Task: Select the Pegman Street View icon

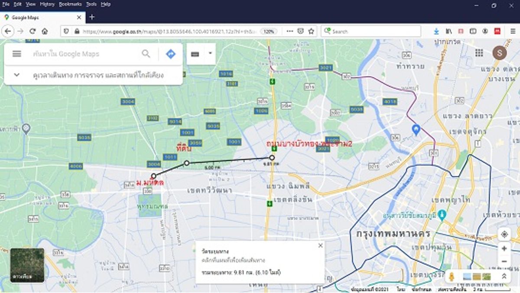Action: 452,277
